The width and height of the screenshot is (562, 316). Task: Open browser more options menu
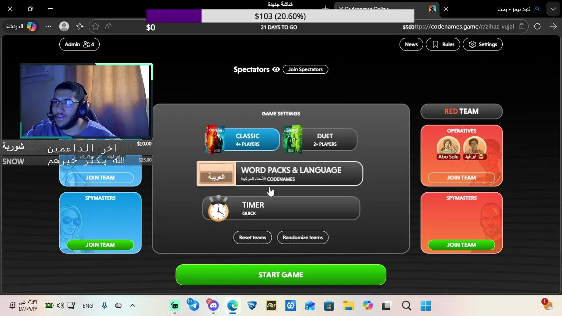point(48,26)
